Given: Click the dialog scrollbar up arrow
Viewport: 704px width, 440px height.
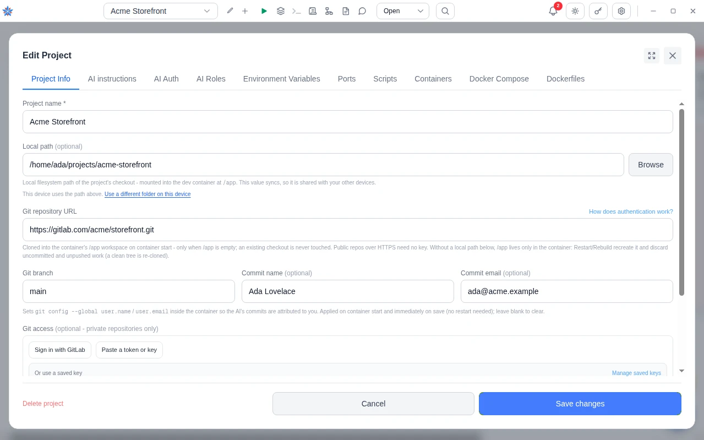Looking at the screenshot, I should (x=681, y=104).
